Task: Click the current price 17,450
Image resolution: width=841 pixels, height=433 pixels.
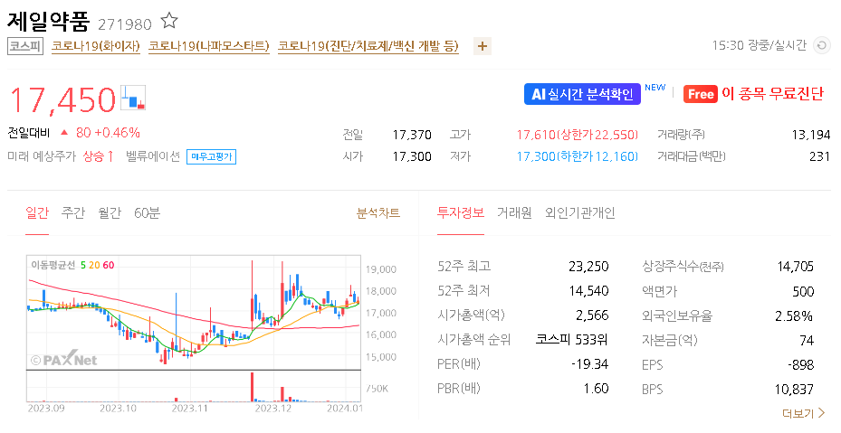Action: point(62,99)
